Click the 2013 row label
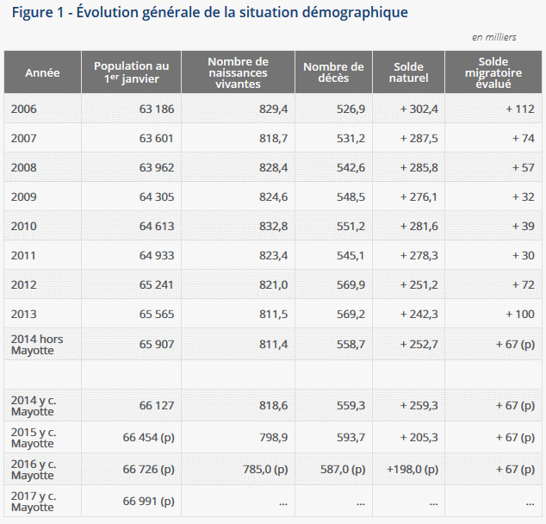Screen dimensions: 546x524 (x=23, y=314)
